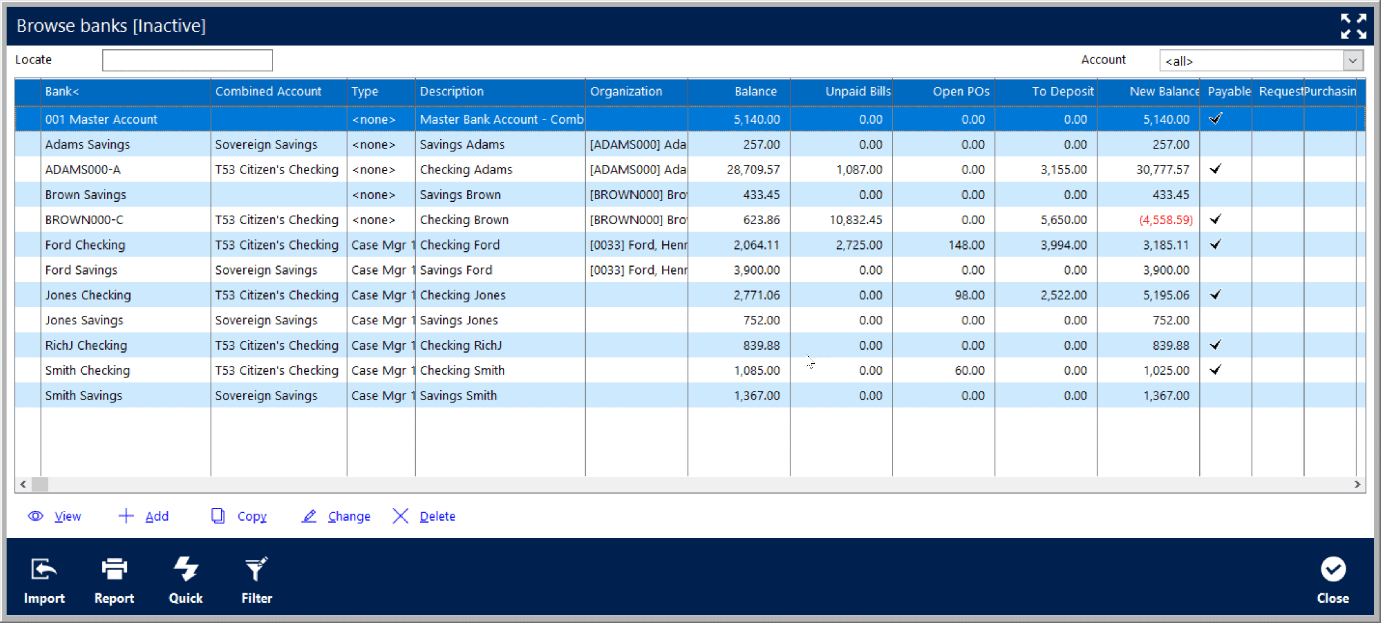Viewport: 1381px width, 623px height.
Task: Open the Filter funnel icon
Action: click(256, 569)
